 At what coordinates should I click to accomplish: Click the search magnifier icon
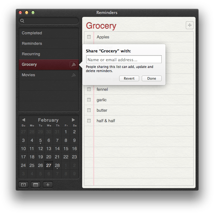[x=22, y=21]
